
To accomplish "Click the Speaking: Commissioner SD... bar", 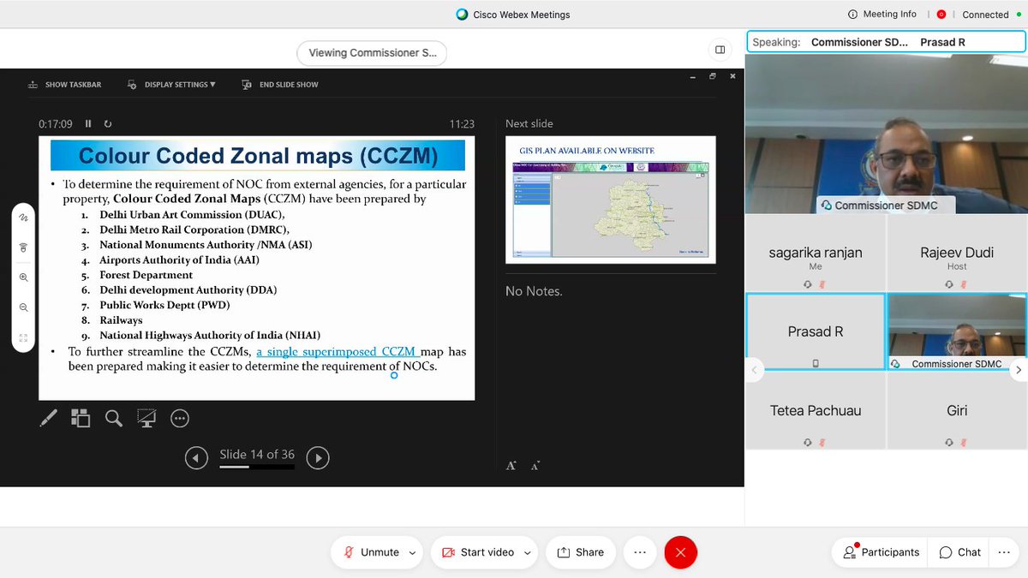I will pyautogui.click(x=886, y=42).
